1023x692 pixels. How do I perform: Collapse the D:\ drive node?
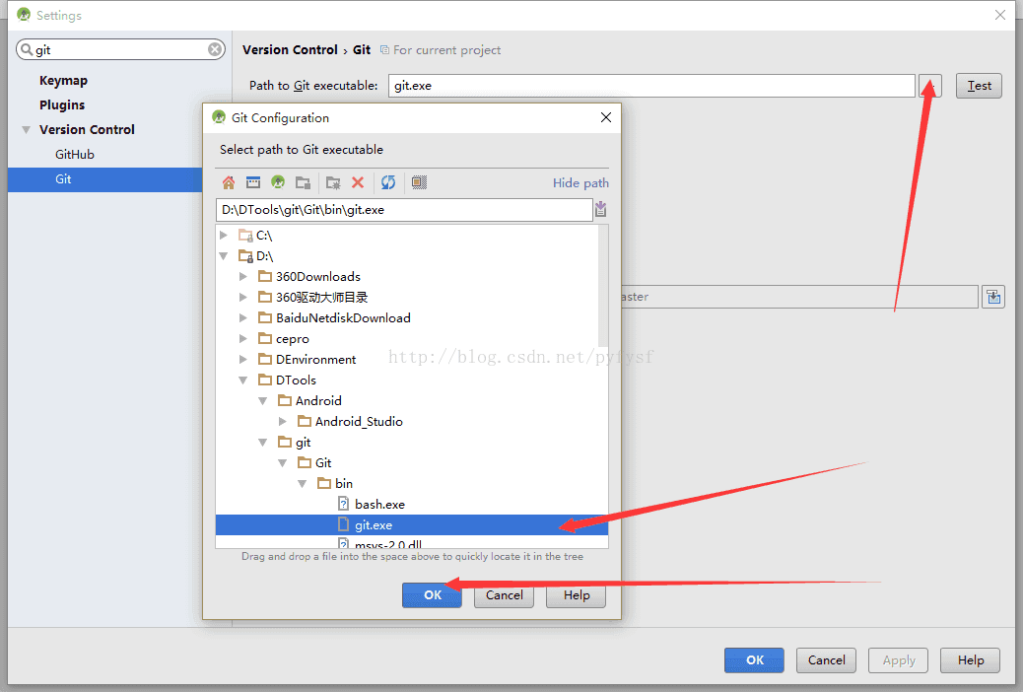pyautogui.click(x=224, y=256)
